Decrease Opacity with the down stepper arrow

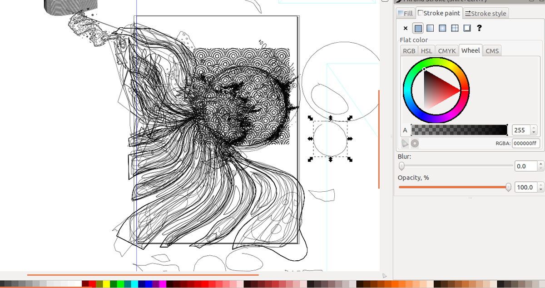click(540, 189)
